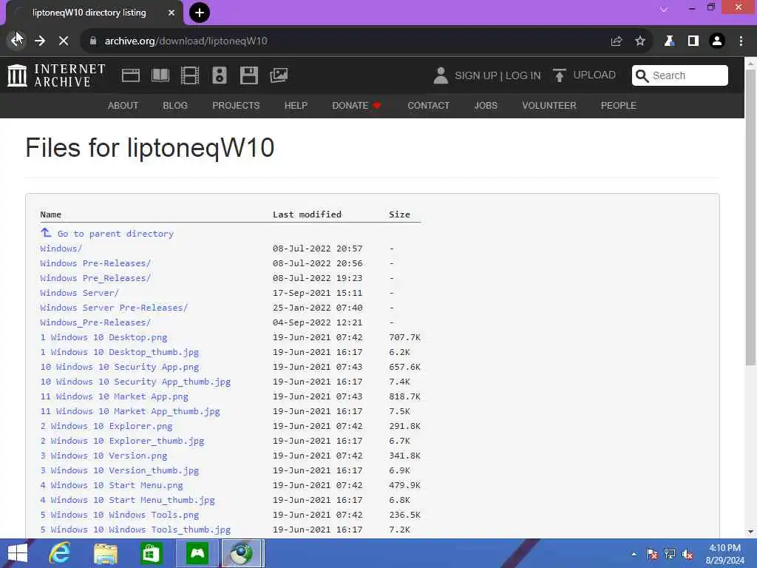Open 11 Windows 10 Market App.png
Image resolution: width=757 pixels, height=568 pixels.
pos(115,396)
